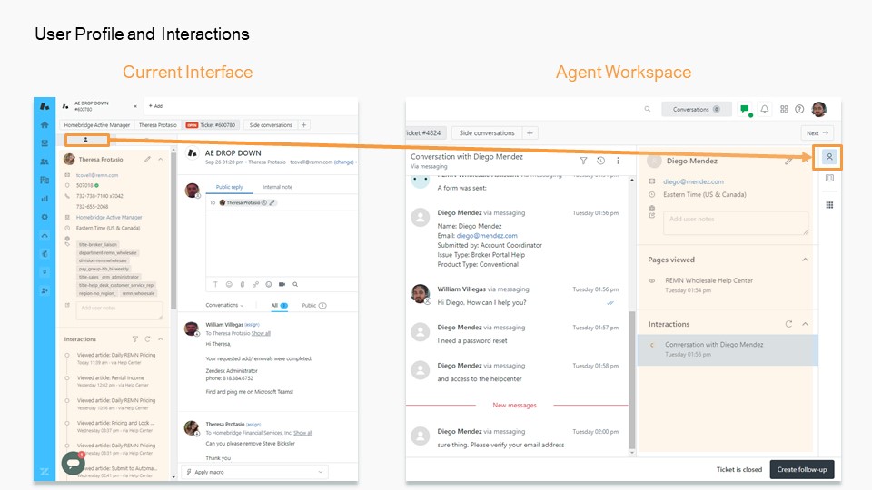Click Conversations button in Agent Workspace
The height and width of the screenshot is (490, 872).
click(x=697, y=110)
